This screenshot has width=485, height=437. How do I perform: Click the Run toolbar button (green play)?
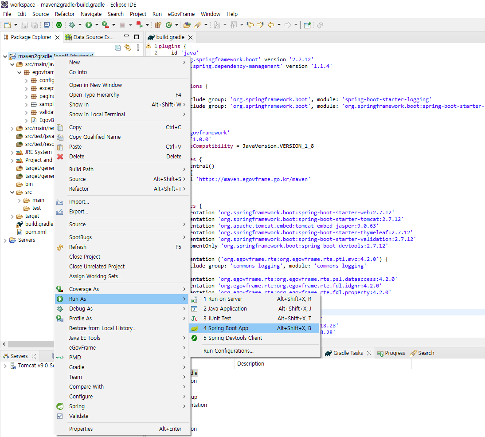tap(89, 25)
